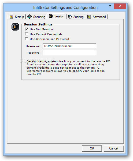Click the Auditing tab icon

click(x=70, y=17)
